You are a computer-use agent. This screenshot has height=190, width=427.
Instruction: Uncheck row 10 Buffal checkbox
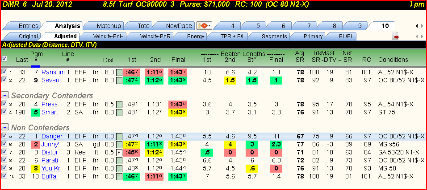pyautogui.click(x=4, y=176)
